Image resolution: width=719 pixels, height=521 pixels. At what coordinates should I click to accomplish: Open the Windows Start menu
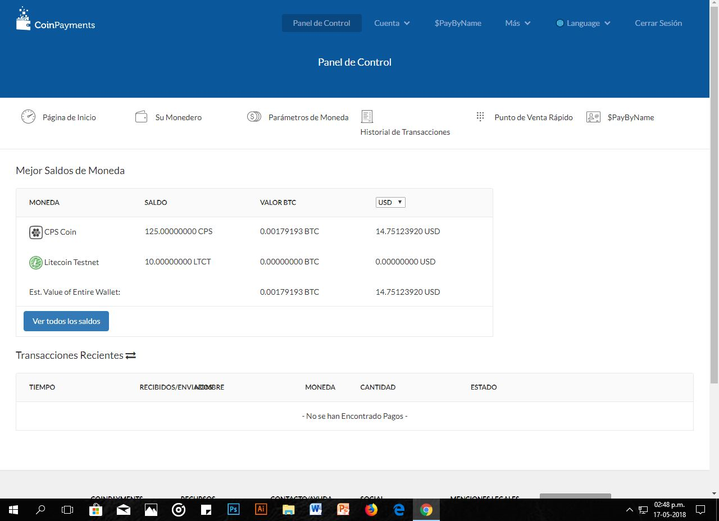coord(13,510)
